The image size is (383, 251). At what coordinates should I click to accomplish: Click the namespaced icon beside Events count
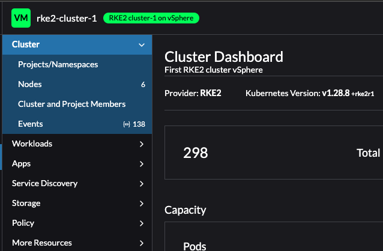(x=127, y=124)
